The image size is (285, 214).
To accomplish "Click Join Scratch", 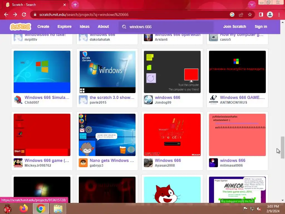I will tap(234, 26).
